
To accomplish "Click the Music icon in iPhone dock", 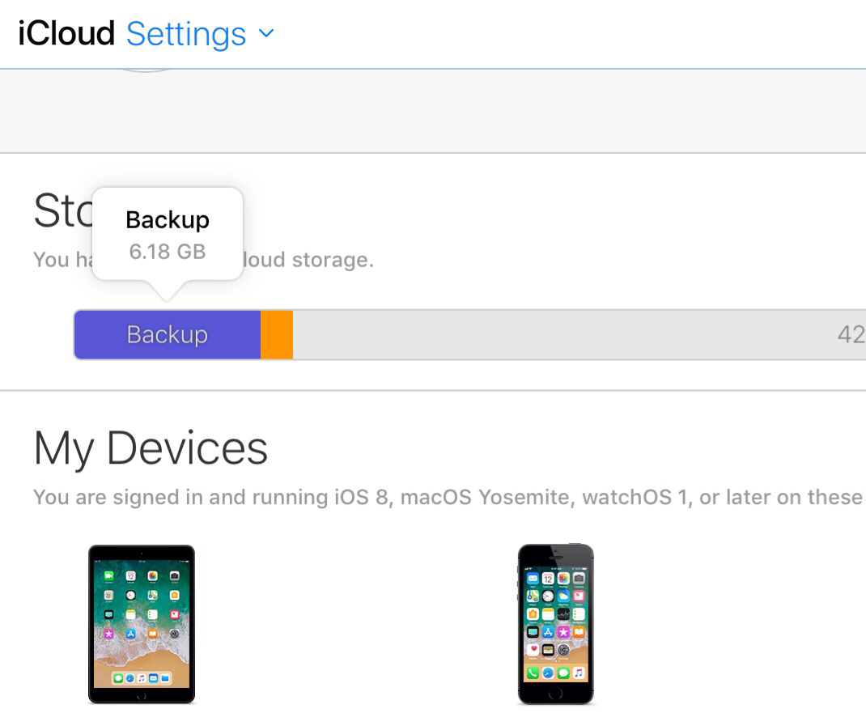I will (578, 673).
